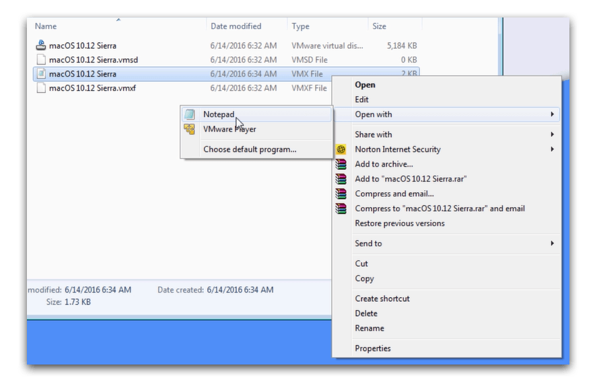The image size is (597, 382).
Task: Click WinRAR icon beside Add to "macOS 10.12 Sierra.rar"
Action: 341,179
